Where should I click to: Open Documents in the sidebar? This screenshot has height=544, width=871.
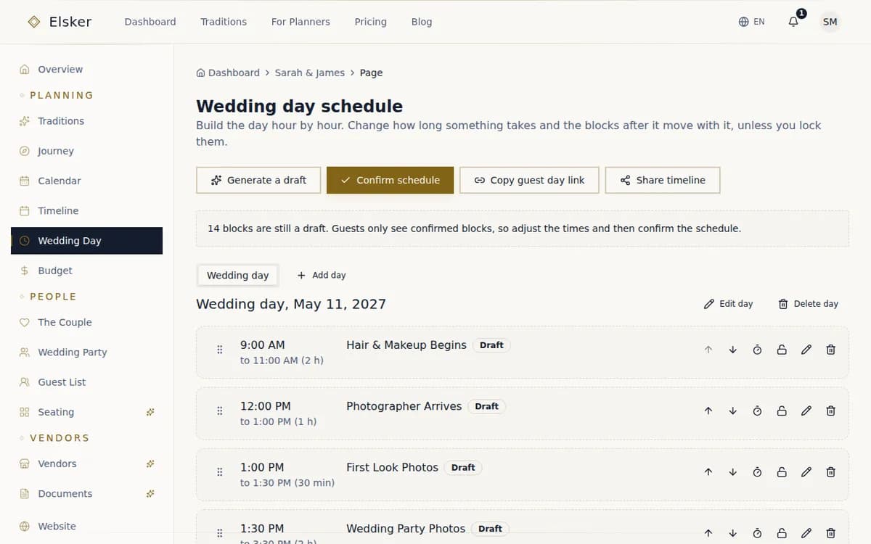pyautogui.click(x=86, y=493)
